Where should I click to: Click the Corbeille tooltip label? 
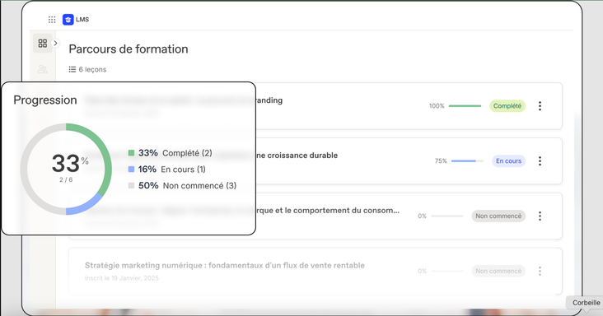[x=586, y=303]
